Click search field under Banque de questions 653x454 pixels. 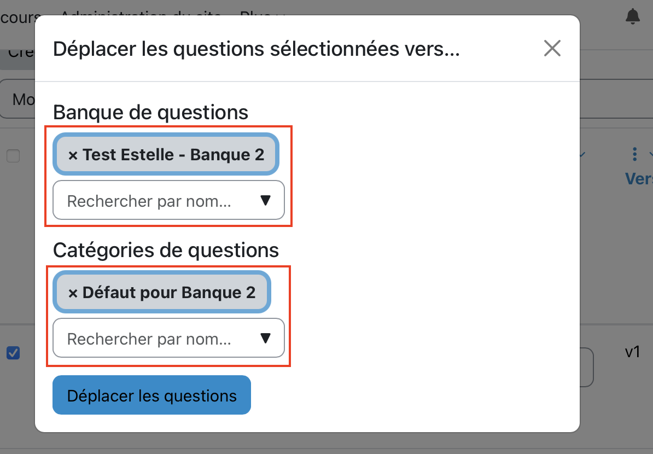159,201
